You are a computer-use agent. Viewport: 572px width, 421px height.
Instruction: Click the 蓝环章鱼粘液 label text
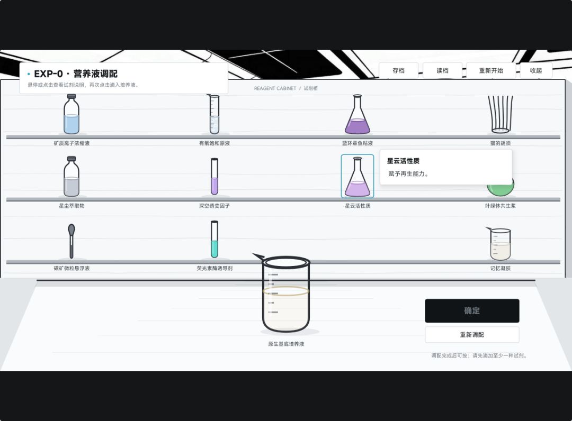(x=358, y=143)
